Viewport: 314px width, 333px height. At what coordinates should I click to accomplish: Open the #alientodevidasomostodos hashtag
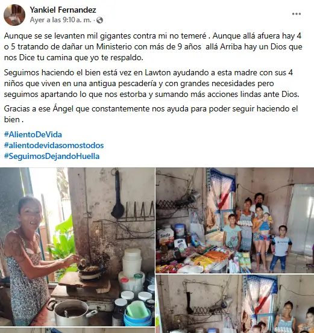54,145
